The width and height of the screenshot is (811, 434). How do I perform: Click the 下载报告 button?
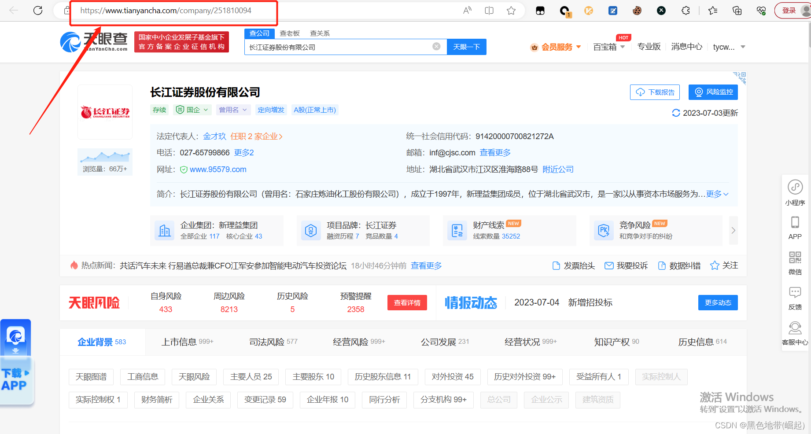(655, 92)
